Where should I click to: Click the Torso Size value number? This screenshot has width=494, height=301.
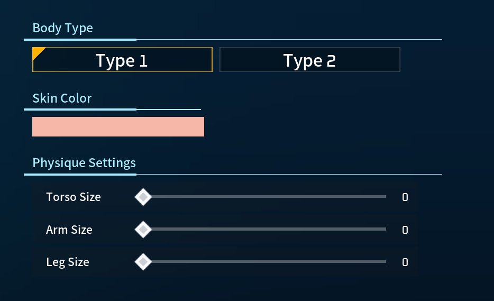(405, 197)
